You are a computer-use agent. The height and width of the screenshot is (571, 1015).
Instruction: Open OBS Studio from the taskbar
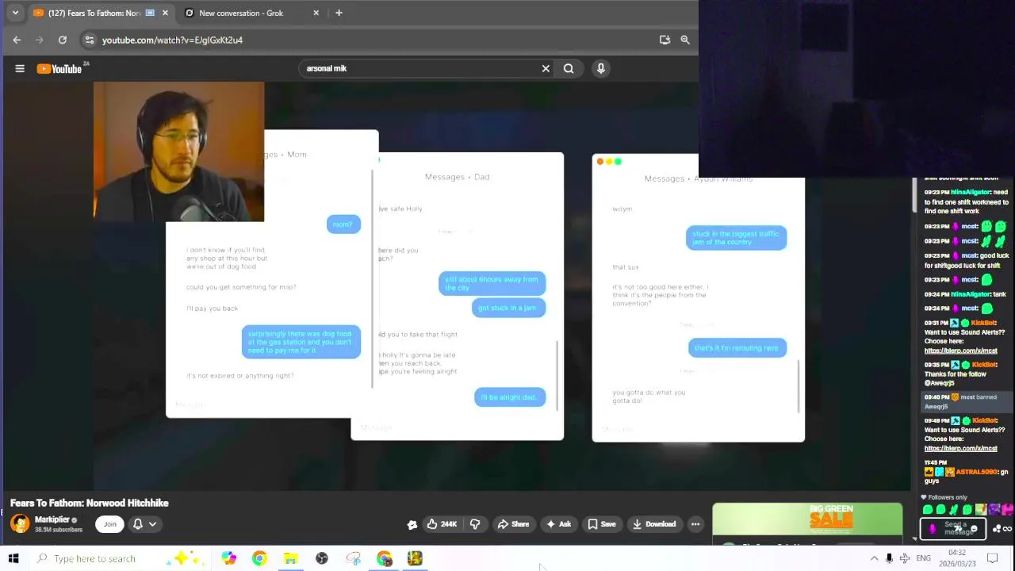[x=322, y=558]
